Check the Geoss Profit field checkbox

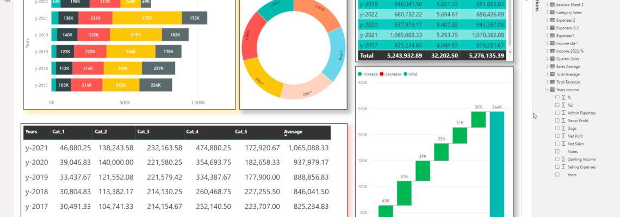point(557,121)
